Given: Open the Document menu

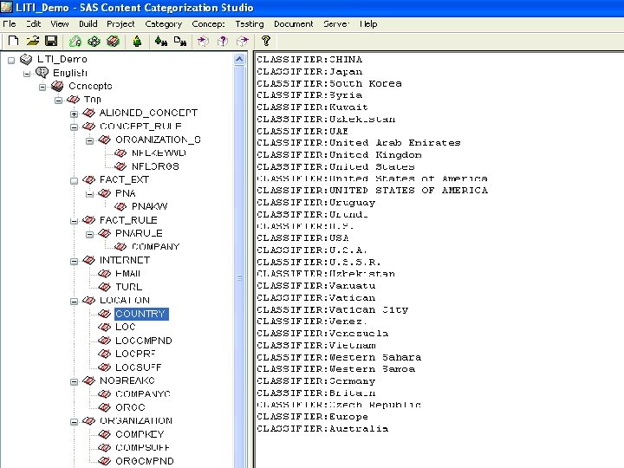Looking at the screenshot, I should point(293,24).
